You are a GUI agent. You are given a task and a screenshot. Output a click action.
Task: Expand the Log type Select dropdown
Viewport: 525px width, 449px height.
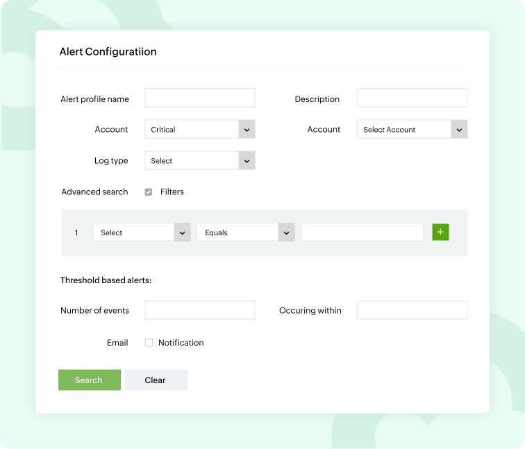200,160
